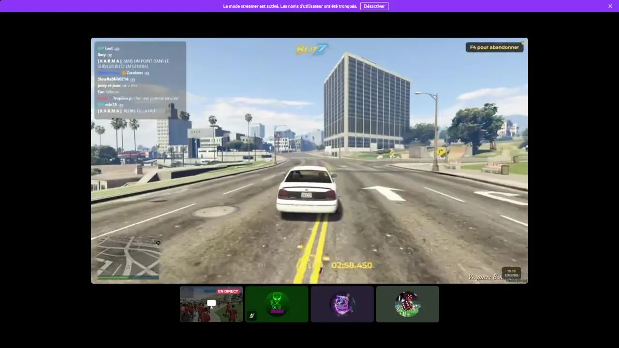Select the green alien avatar participant tile
Image resolution: width=619 pixels, height=348 pixels.
pyautogui.click(x=277, y=304)
